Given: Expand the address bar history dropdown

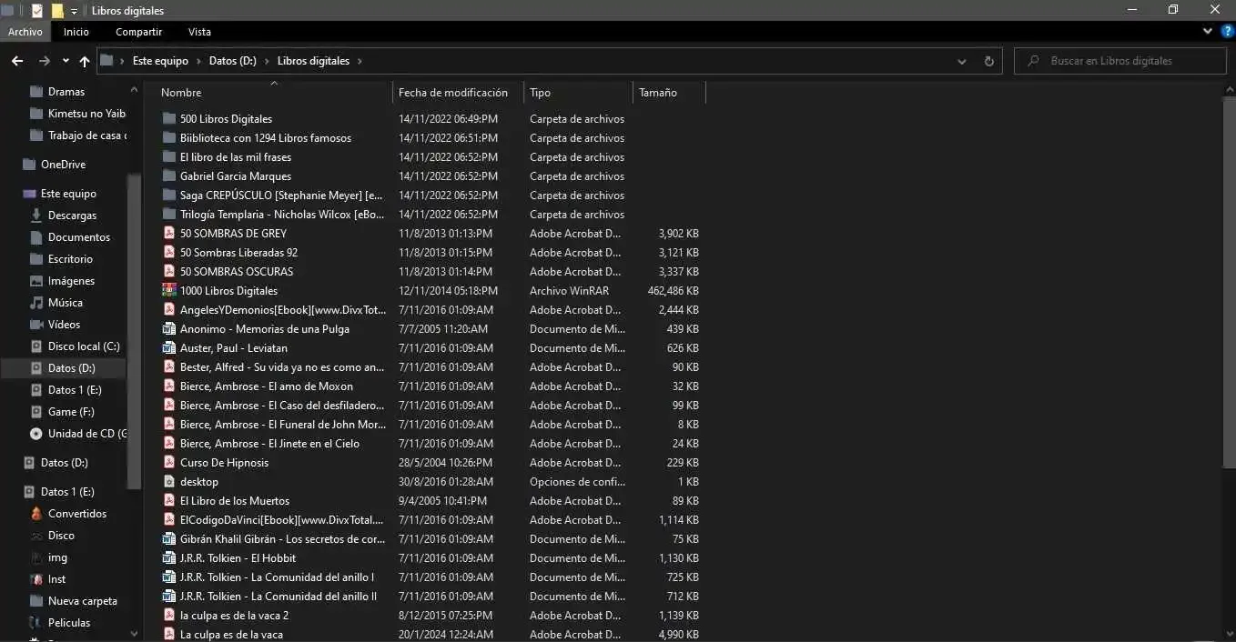Looking at the screenshot, I should pyautogui.click(x=962, y=61).
